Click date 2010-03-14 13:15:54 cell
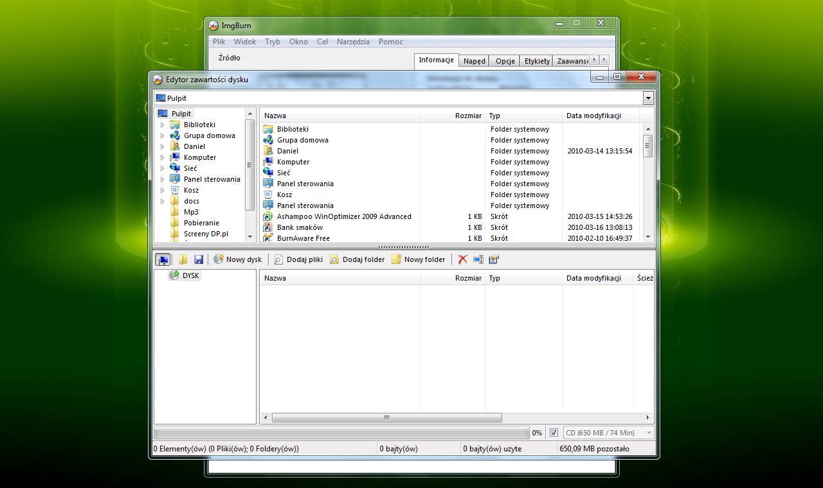 600,151
